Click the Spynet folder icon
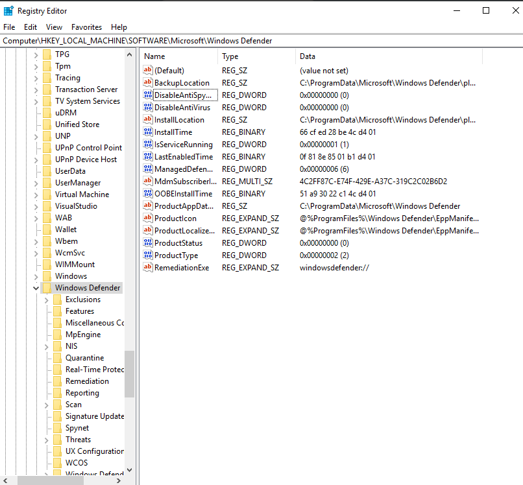 [x=57, y=428]
